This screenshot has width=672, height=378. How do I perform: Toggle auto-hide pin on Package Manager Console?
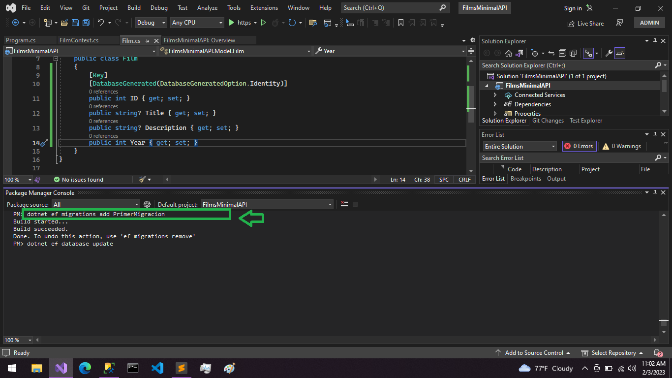pos(654,192)
